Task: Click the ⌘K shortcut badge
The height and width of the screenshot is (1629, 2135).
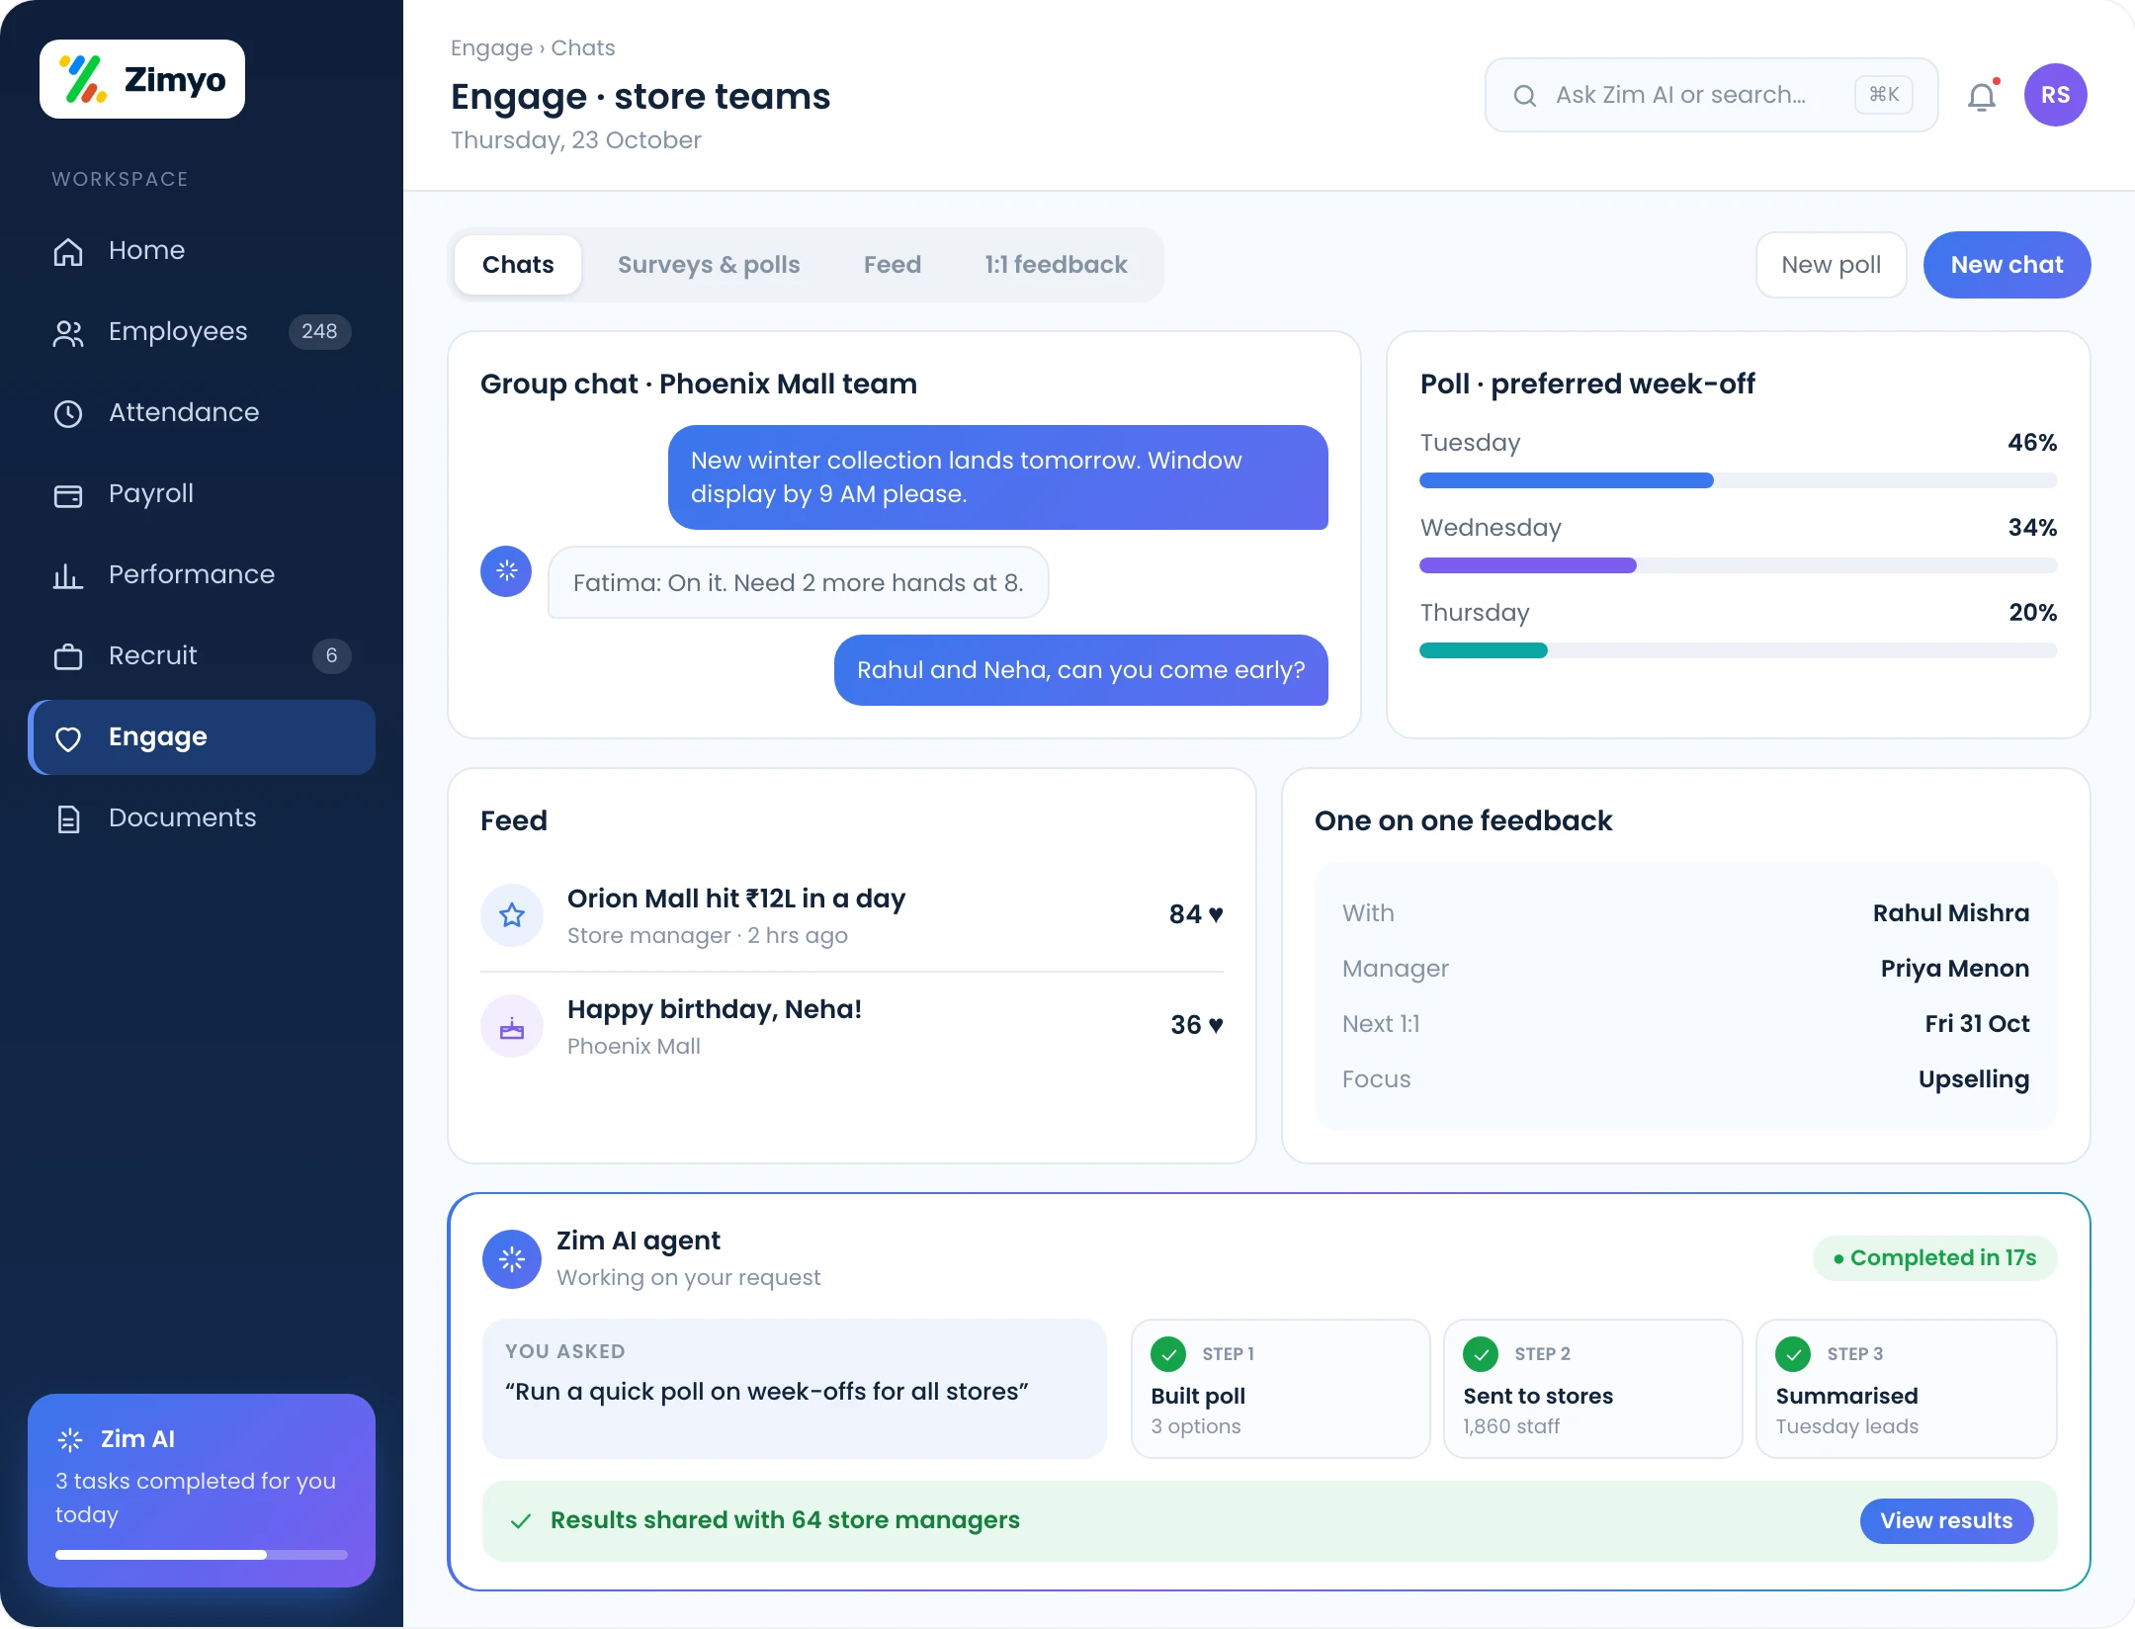Action: (x=1884, y=95)
